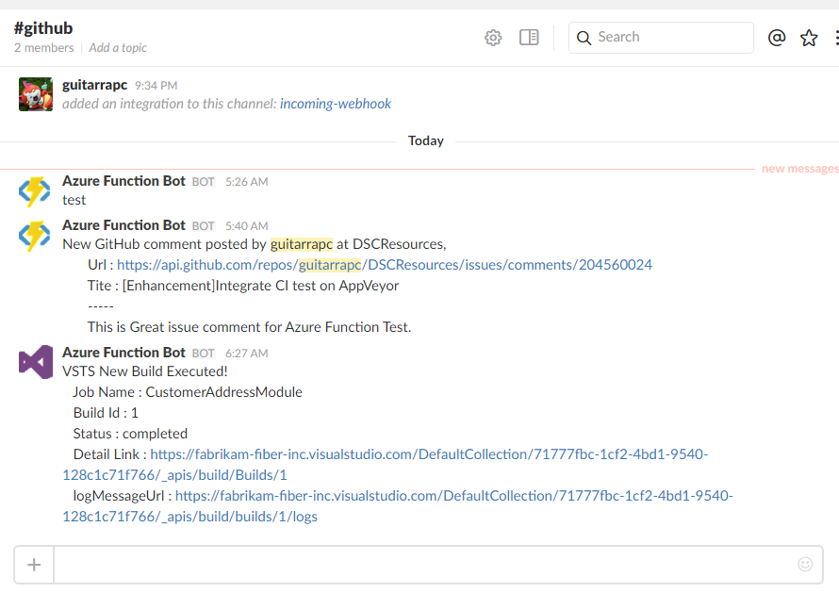Viewport: 839px width, 593px height.
Task: Click the 6:27 AM message timestamp
Action: coord(247,354)
